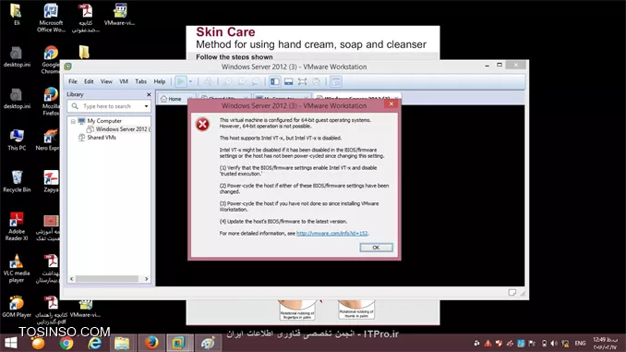
Task: Toggle the thumbnail bar toolbar icon
Action: [x=289, y=81]
